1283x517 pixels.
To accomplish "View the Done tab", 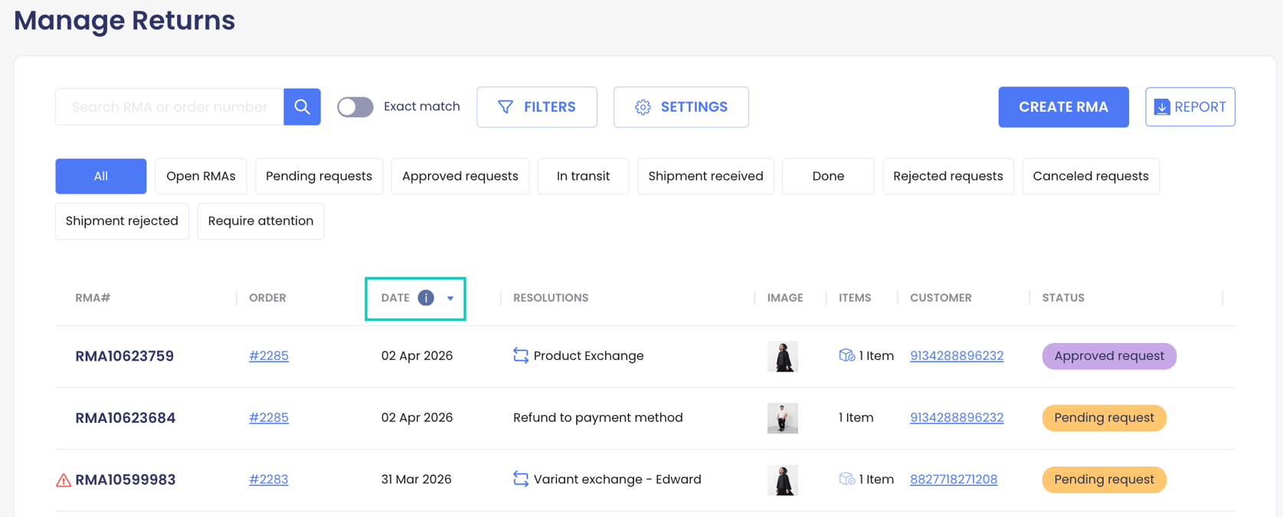I will [828, 176].
